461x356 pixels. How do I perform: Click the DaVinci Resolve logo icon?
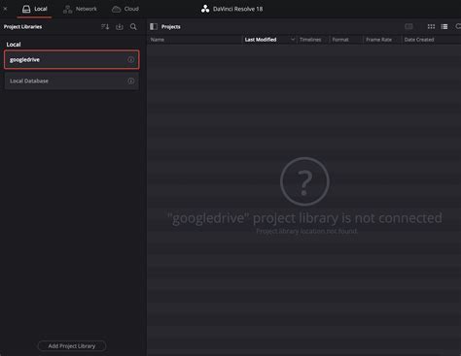pyautogui.click(x=205, y=9)
